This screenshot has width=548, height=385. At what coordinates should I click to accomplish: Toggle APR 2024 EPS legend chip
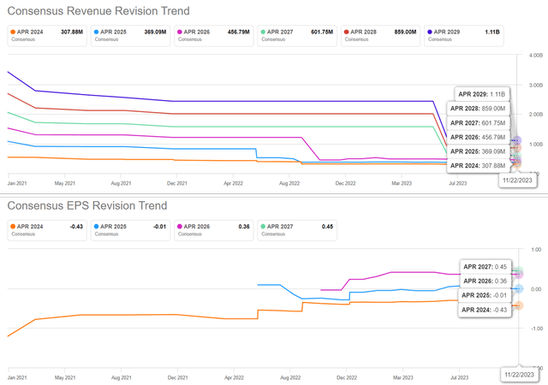tap(45, 229)
